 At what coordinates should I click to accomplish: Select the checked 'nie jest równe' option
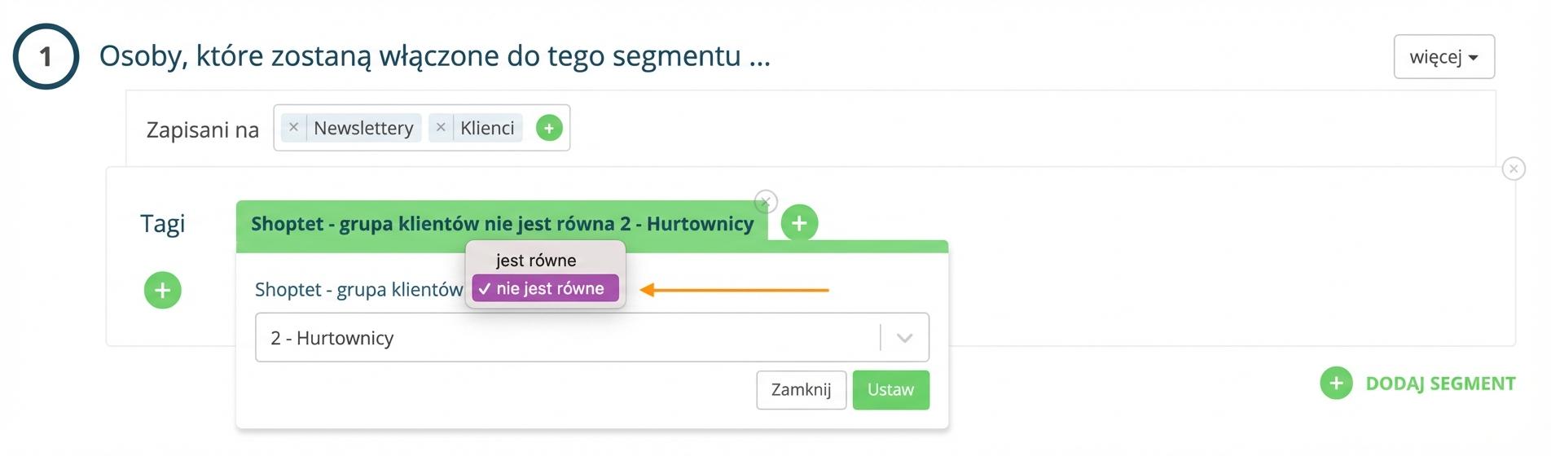[546, 288]
